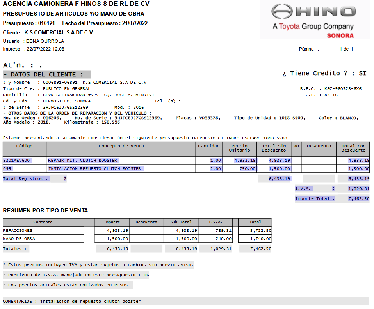This screenshot has height=309, width=374.
Task: Select the REFACCIONES row label
Action: coord(18,230)
